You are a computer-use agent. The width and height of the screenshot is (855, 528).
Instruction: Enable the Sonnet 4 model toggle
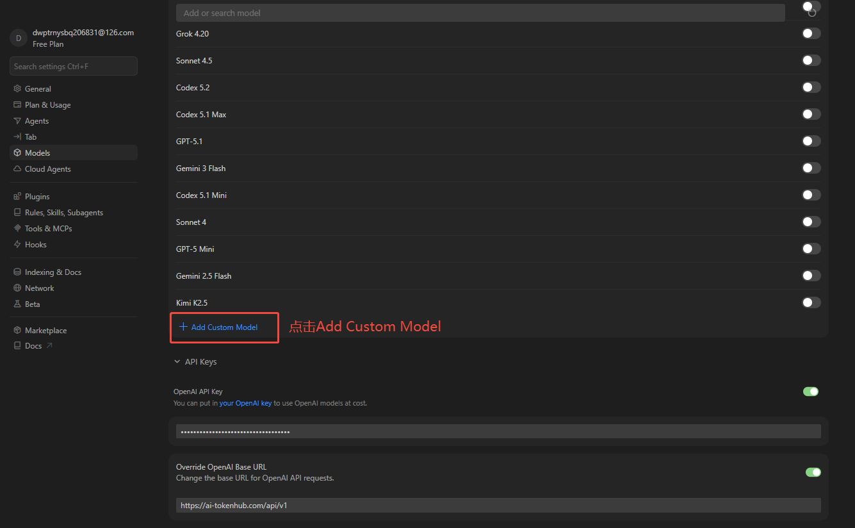point(811,222)
